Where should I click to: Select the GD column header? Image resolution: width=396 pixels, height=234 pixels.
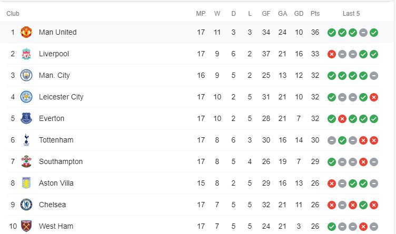coord(299,14)
